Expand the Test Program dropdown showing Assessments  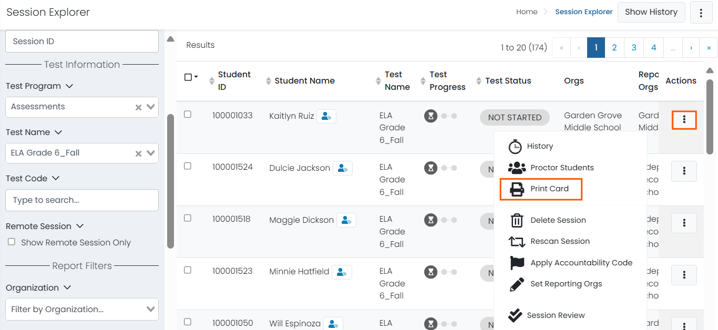coord(151,107)
